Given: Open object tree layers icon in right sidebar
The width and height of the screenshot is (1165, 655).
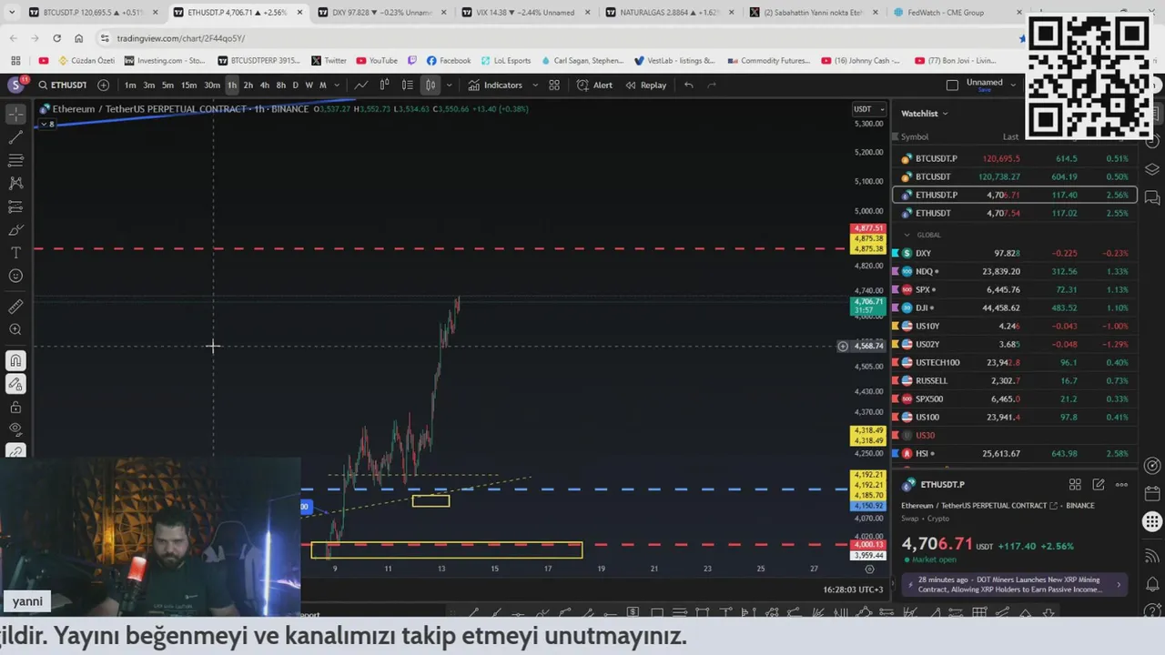Looking at the screenshot, I should tap(1151, 169).
